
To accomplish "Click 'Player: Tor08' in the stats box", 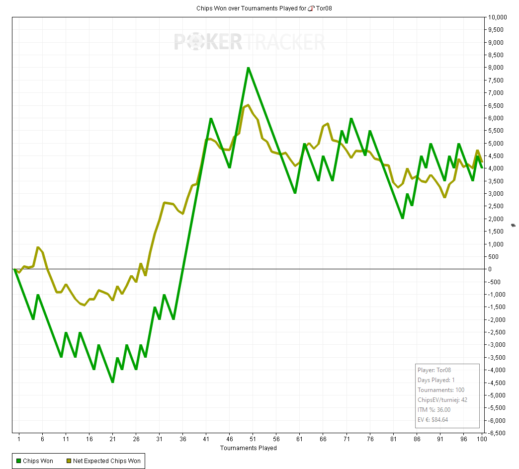I will (434, 370).
